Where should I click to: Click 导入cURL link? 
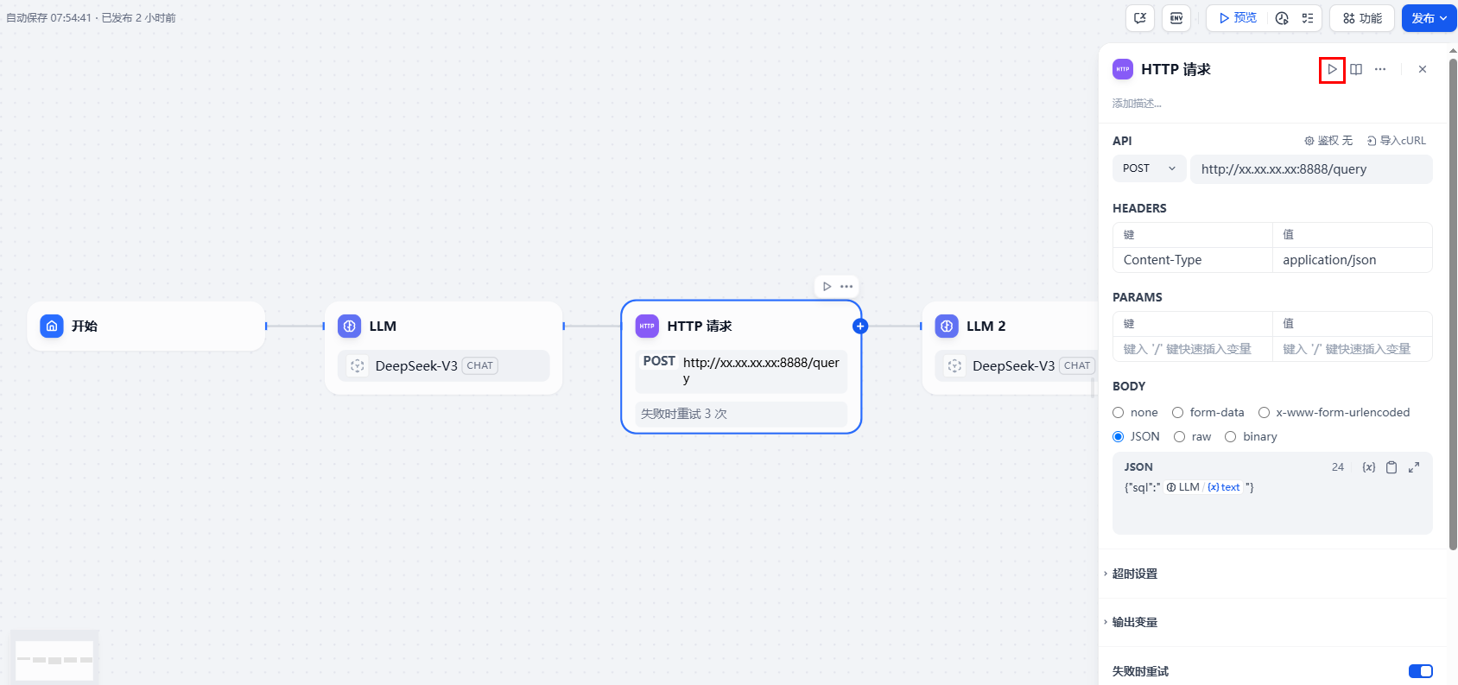click(1397, 141)
